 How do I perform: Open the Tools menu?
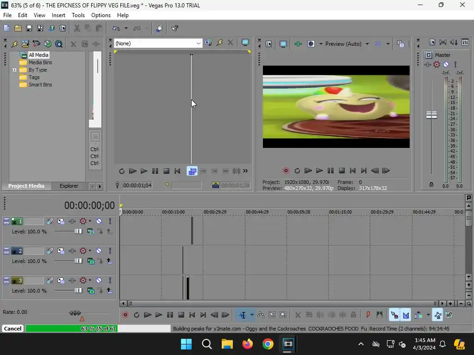78,15
